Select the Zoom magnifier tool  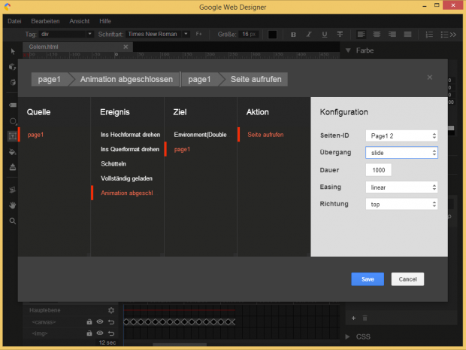(x=13, y=221)
